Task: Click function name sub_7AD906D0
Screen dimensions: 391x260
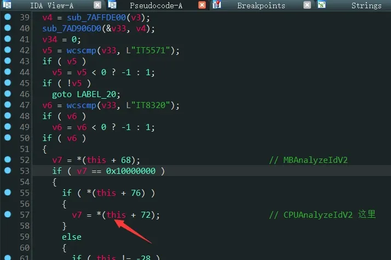Action: (x=72, y=29)
